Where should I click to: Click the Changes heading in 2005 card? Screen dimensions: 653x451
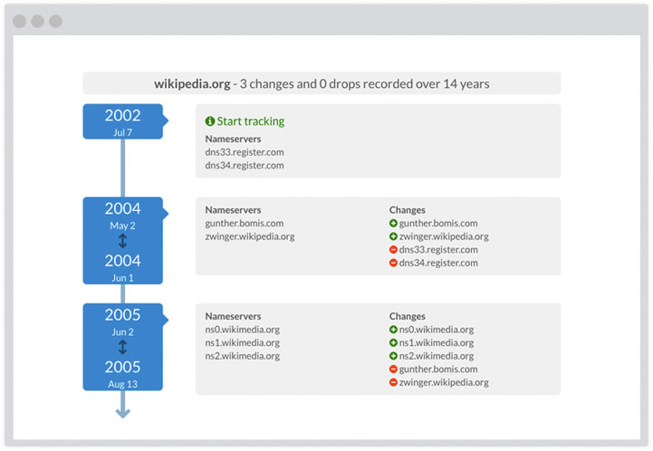pyautogui.click(x=408, y=316)
